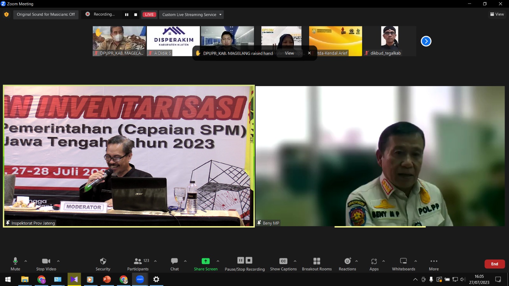Open File Explorer from taskbar
Viewport: 509px width, 286px height.
click(25, 279)
